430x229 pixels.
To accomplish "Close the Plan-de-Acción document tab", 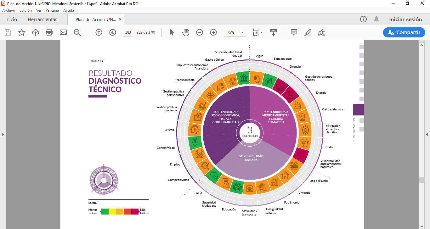I will click(x=120, y=19).
